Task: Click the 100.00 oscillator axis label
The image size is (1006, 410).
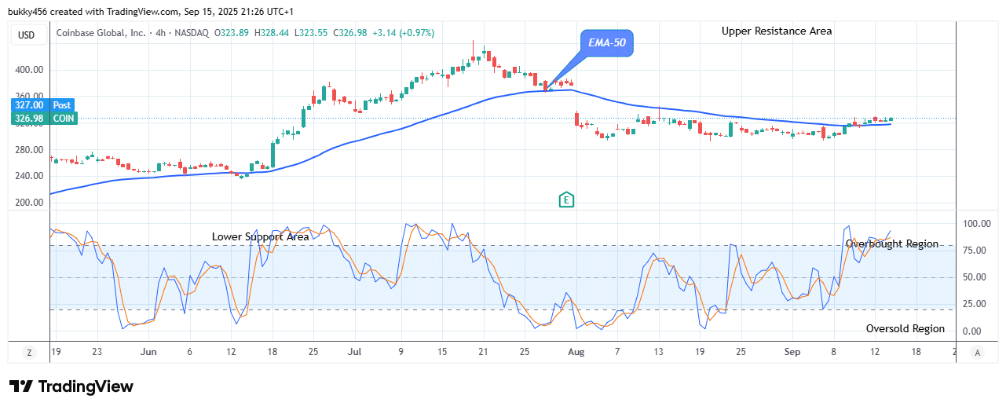Action: point(975,224)
